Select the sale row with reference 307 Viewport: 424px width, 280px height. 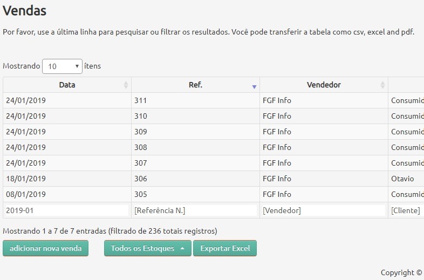195,163
